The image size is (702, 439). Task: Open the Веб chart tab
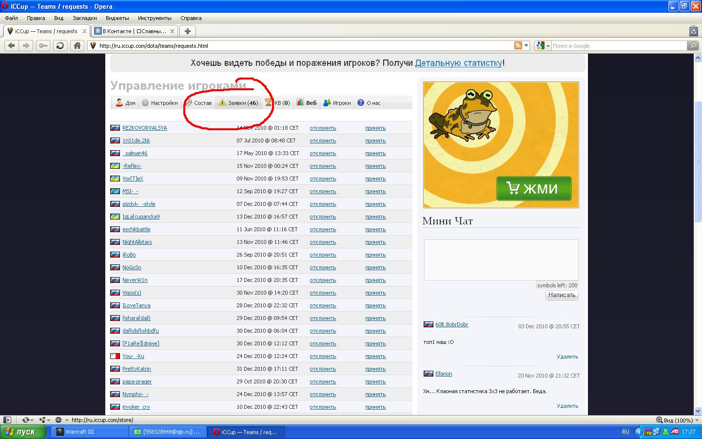[x=307, y=103]
